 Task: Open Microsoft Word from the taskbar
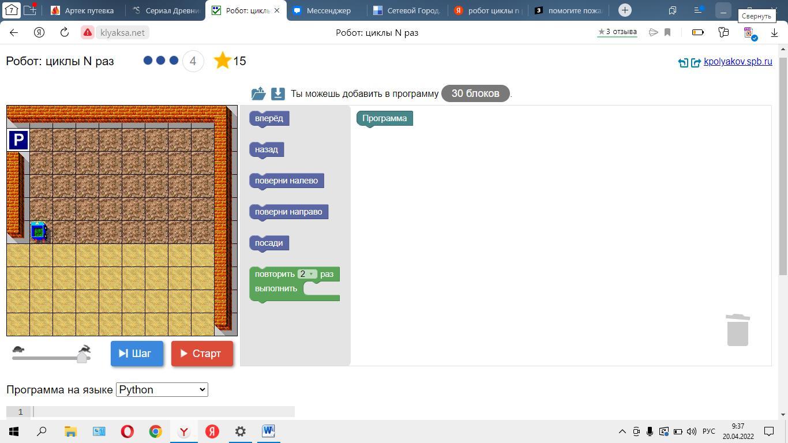(x=268, y=431)
